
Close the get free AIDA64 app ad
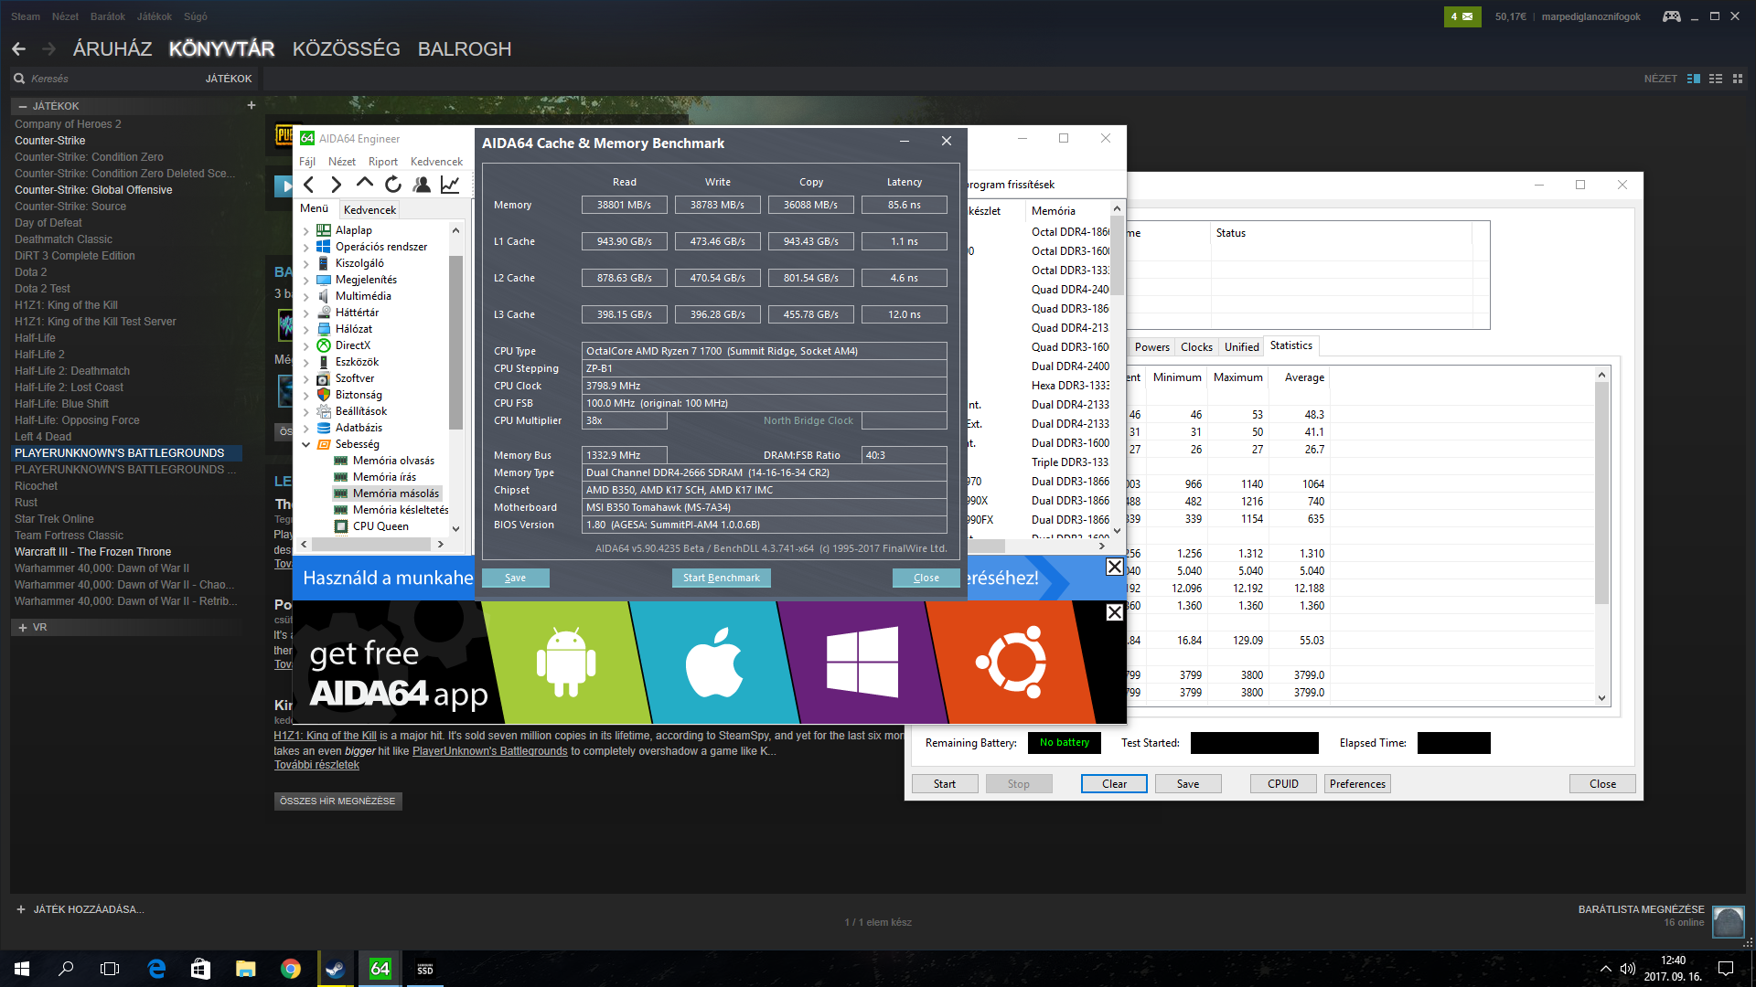(1114, 612)
